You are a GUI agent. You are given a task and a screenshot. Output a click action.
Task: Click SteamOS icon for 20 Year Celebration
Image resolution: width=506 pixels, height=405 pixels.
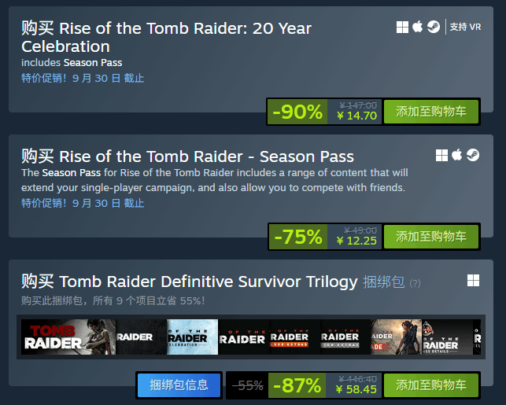434,28
